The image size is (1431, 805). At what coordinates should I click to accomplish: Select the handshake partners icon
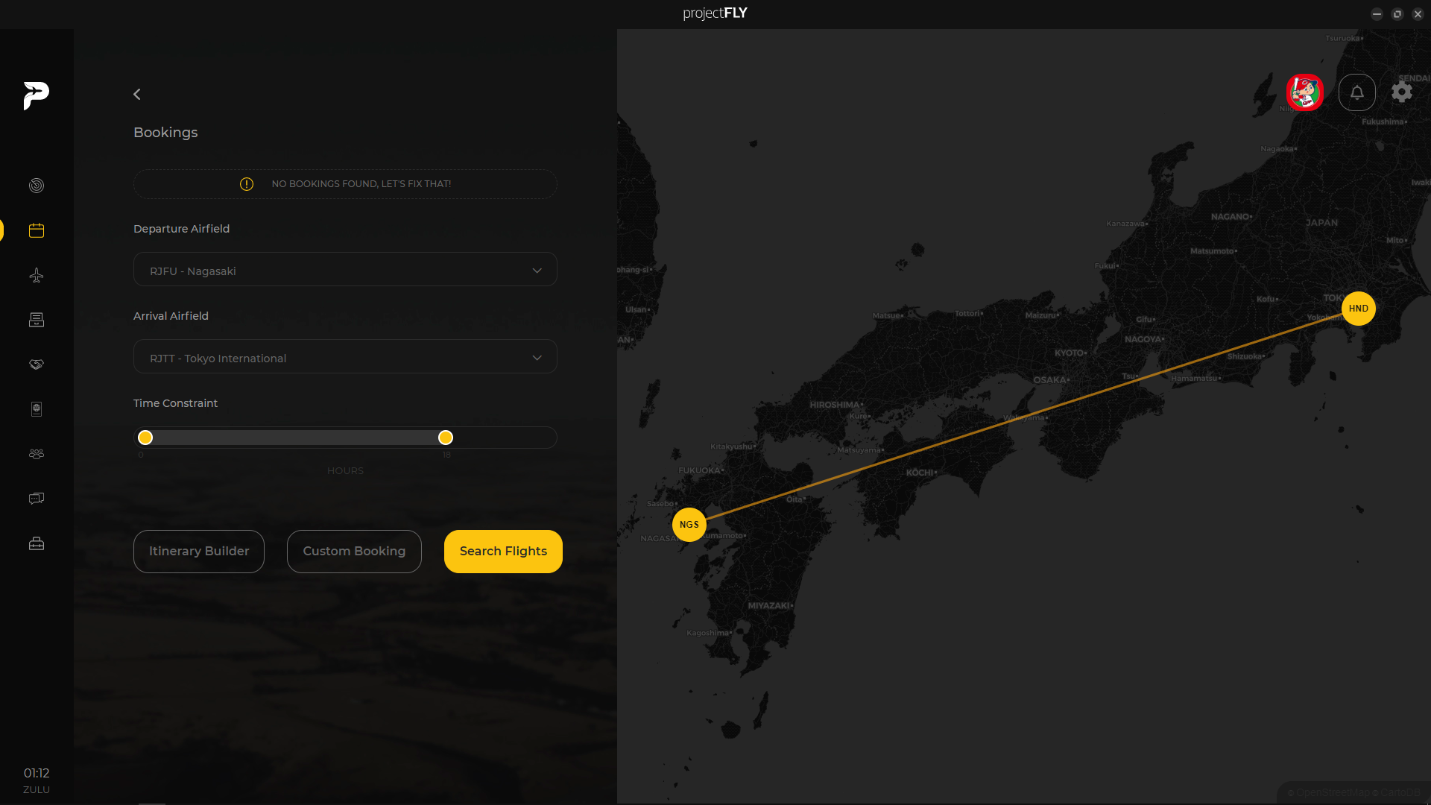pos(36,364)
